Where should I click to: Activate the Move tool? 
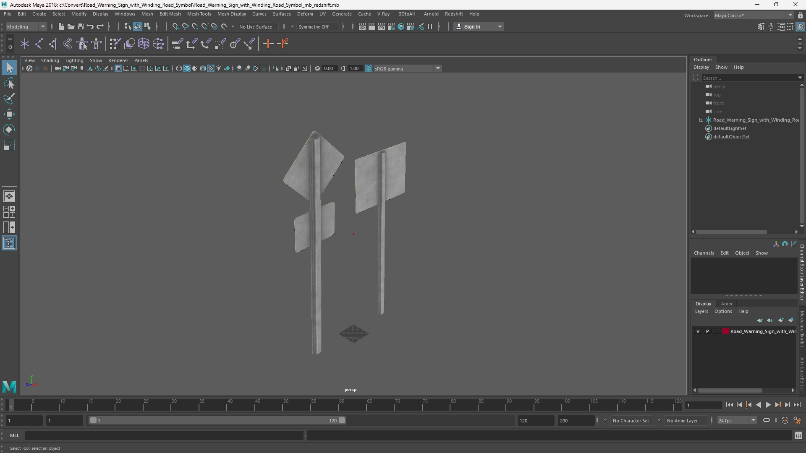pyautogui.click(x=9, y=114)
